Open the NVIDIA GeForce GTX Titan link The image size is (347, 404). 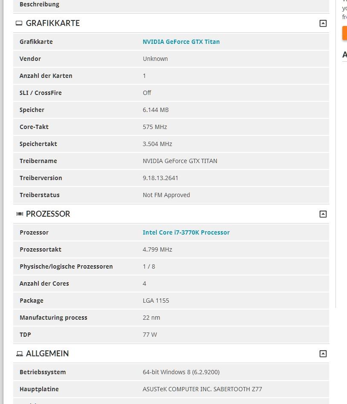coord(181,42)
